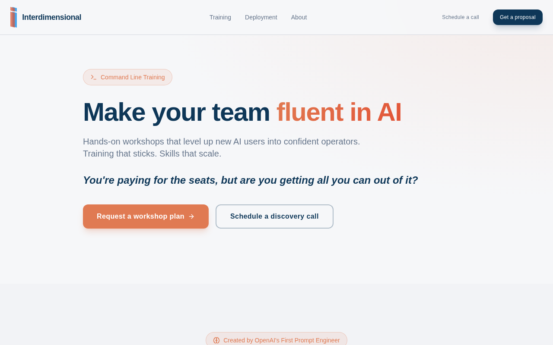Click the arrow icon on workshop button
553x345 pixels.
pos(191,216)
